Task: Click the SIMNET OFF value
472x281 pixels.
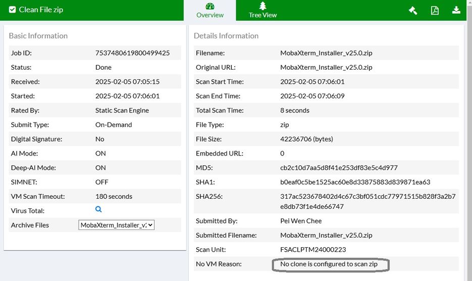Action: point(102,182)
